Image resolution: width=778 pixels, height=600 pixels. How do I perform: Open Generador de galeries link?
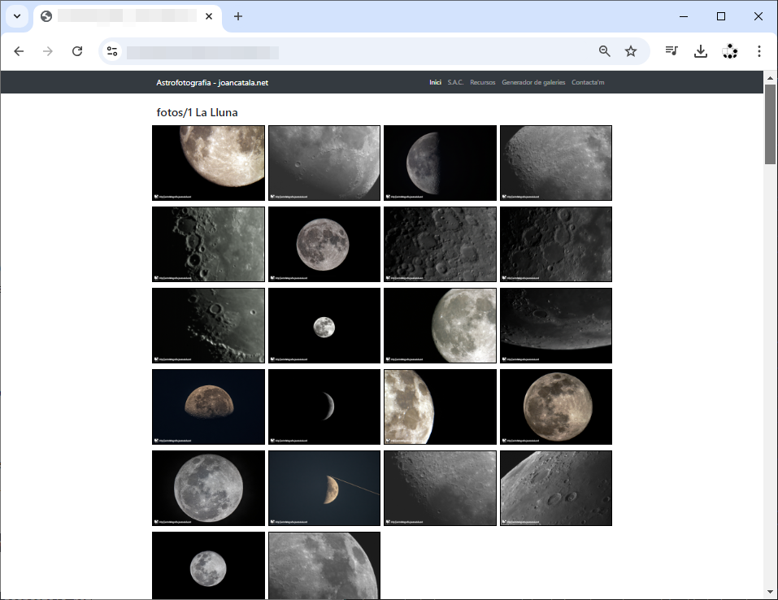pos(533,82)
